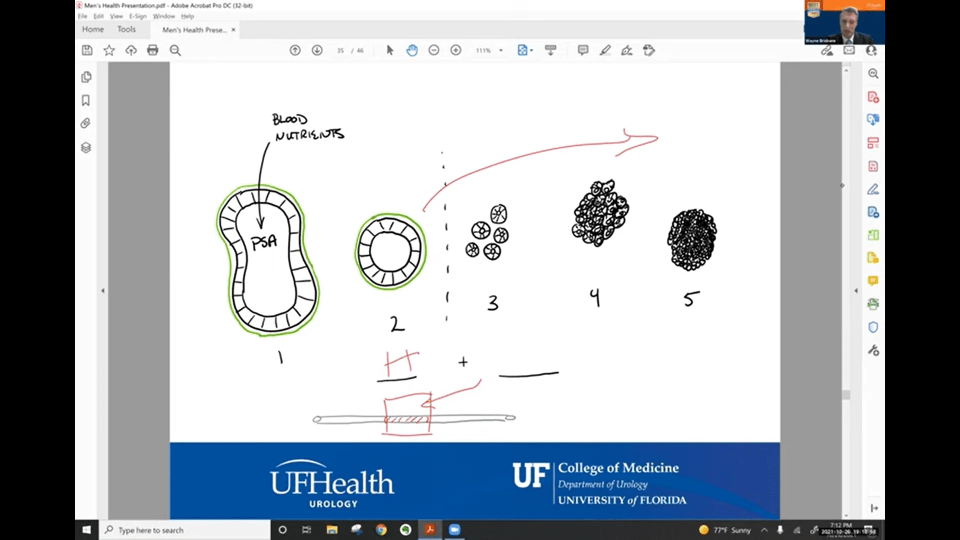Click the upload to cloud icon
Image resolution: width=960 pixels, height=540 pixels.
131,50
